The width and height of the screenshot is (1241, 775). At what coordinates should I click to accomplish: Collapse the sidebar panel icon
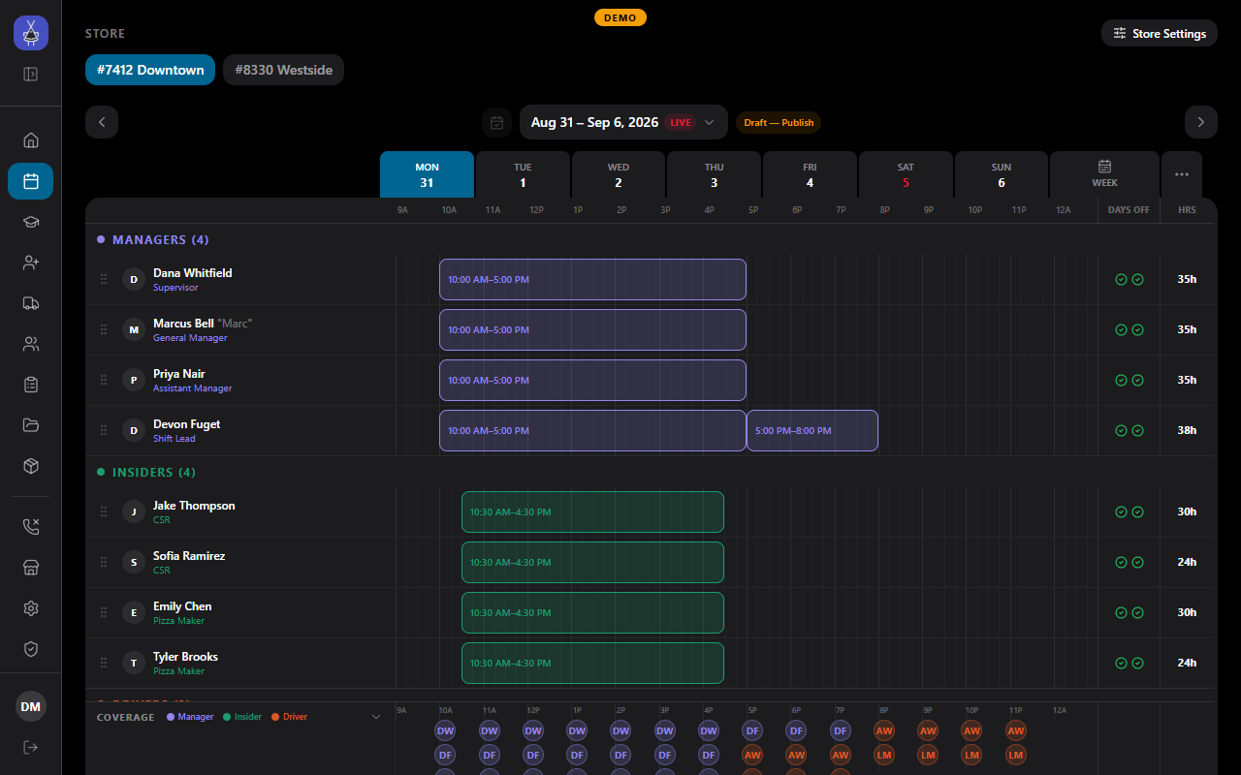tap(31, 74)
